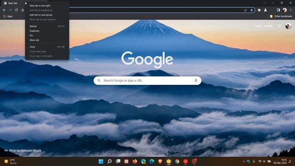295x166 pixels.
Task: Open Photo by Hidetoshi Kikuchi link
Action: click(25, 150)
